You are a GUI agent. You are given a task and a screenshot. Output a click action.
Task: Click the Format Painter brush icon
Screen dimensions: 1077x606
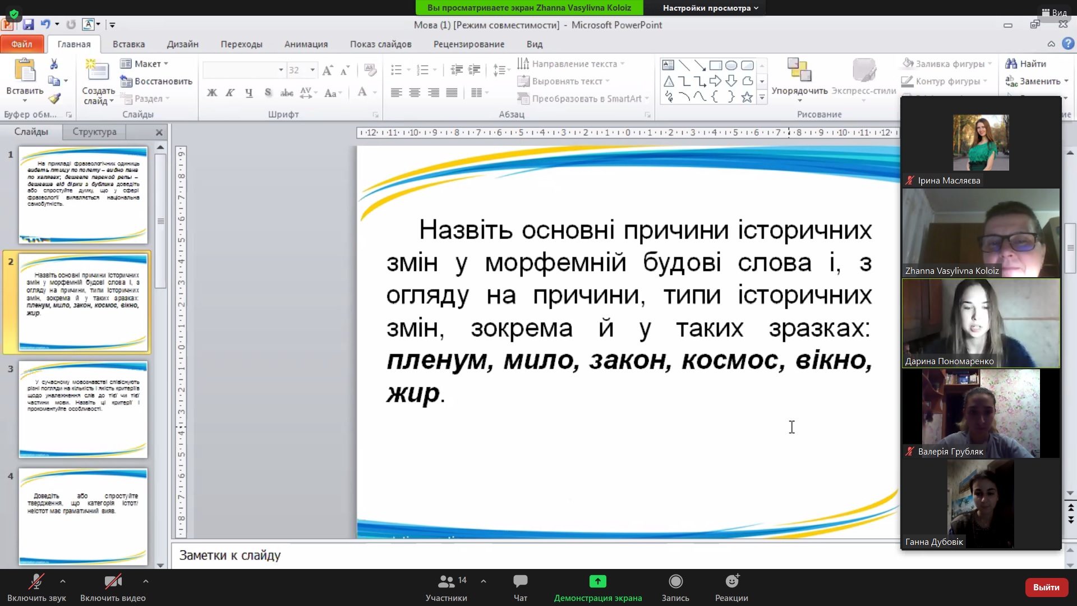[x=54, y=99]
